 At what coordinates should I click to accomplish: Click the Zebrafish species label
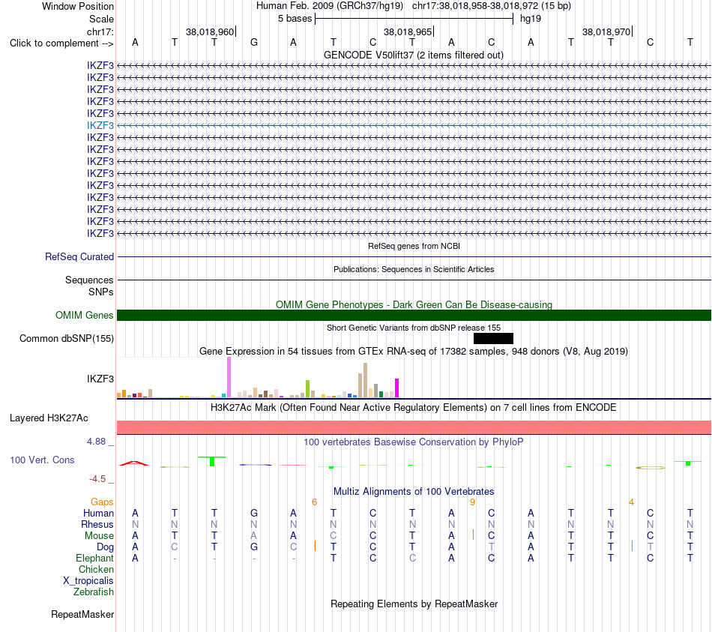pos(94,592)
